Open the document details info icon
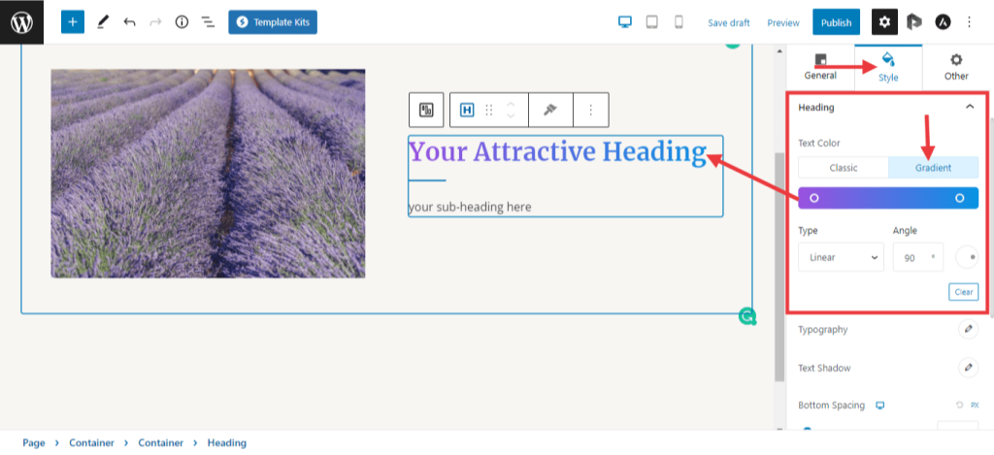994x455 pixels. pos(182,21)
